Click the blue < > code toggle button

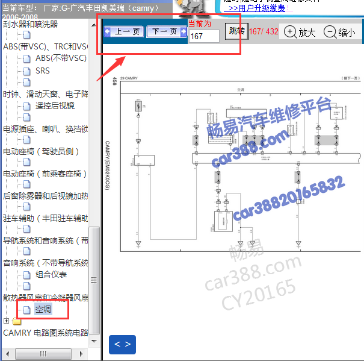(x=122, y=345)
